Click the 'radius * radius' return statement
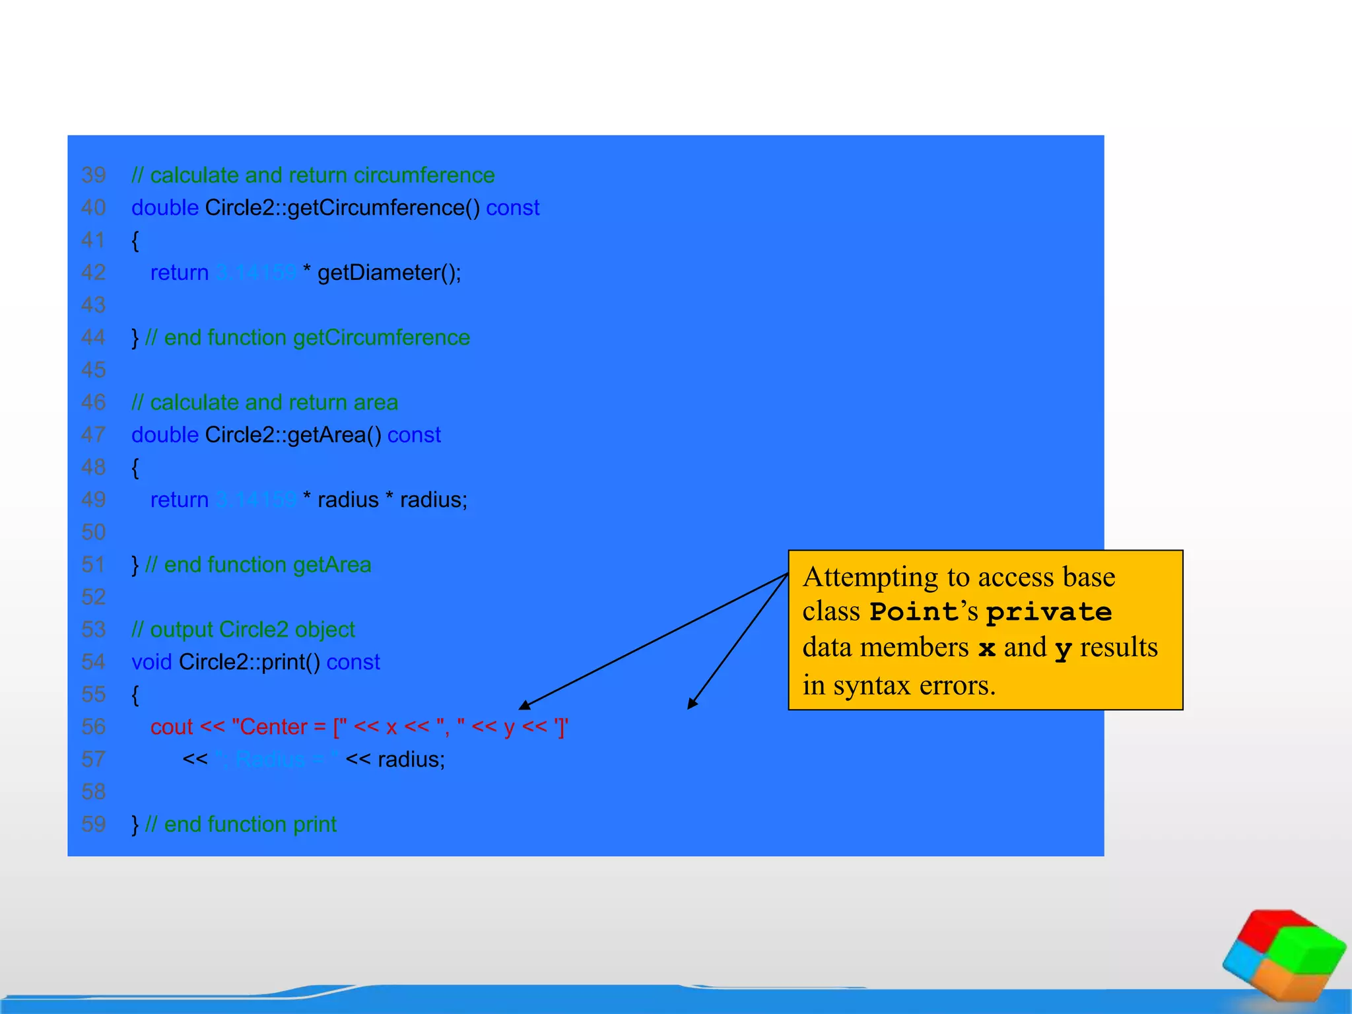The width and height of the screenshot is (1352, 1014). [308, 500]
